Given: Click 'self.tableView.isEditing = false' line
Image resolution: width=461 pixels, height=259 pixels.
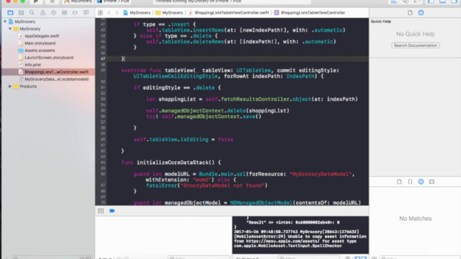Looking at the screenshot, I should pyautogui.click(x=184, y=140).
